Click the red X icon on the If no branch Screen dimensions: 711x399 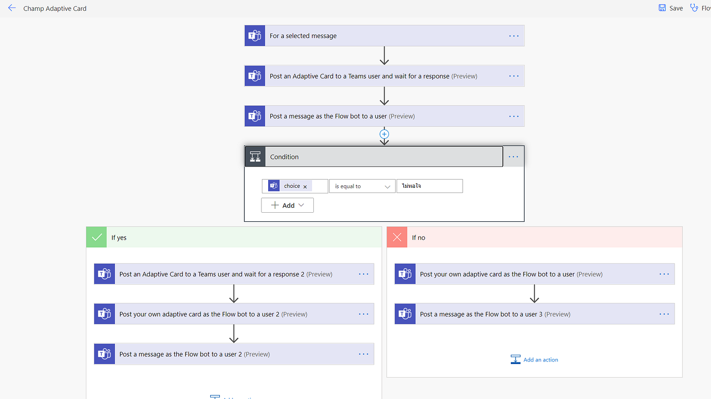[x=397, y=237]
